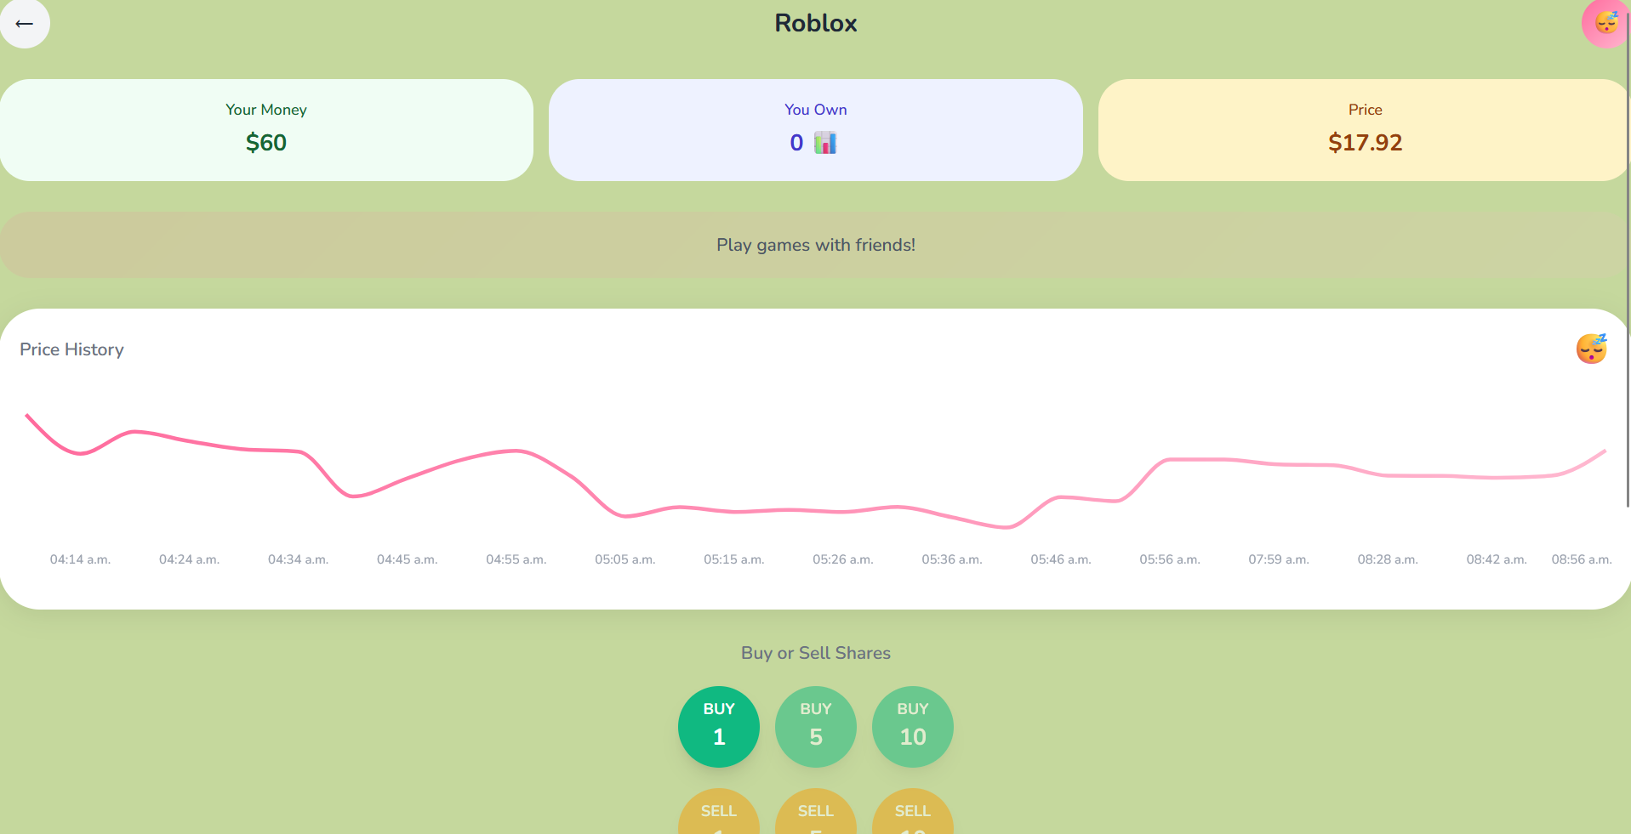
Task: Click the 04:24 a.m. chart axis label
Action: coord(189,559)
